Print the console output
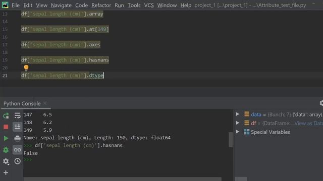 18,138
